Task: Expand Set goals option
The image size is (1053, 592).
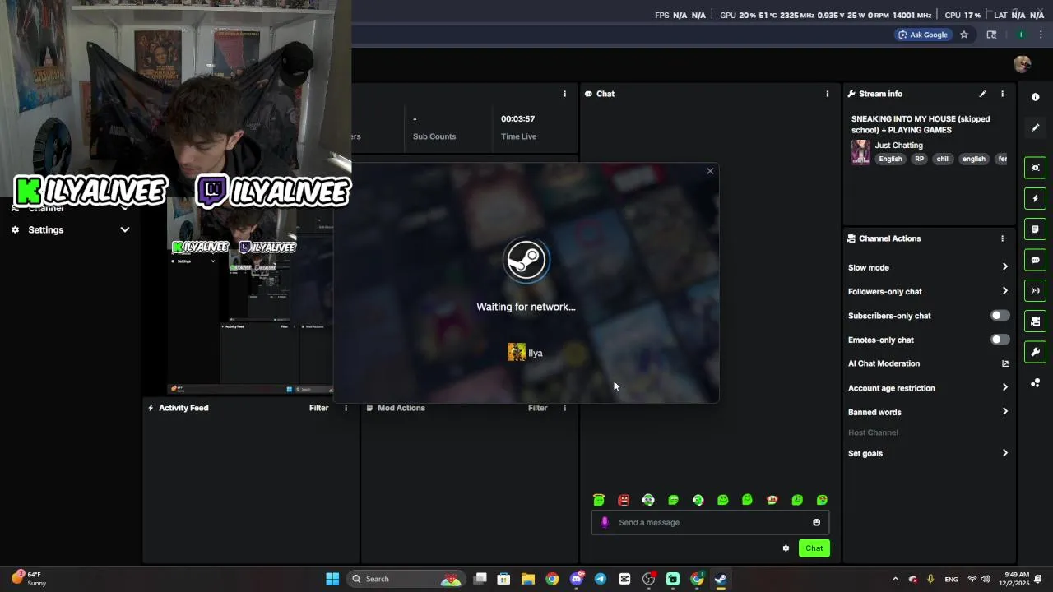Action: 1004,453
